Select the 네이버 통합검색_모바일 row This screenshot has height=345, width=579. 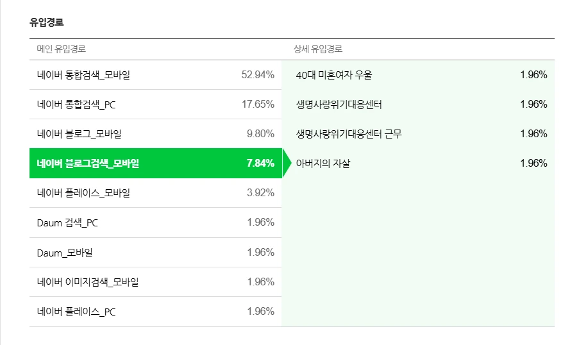[x=155, y=75]
